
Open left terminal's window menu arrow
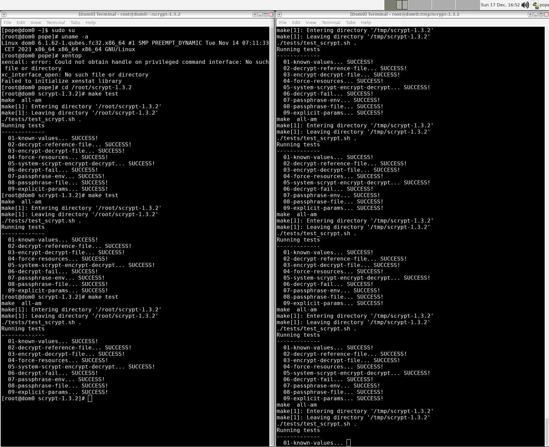[x=4, y=14]
